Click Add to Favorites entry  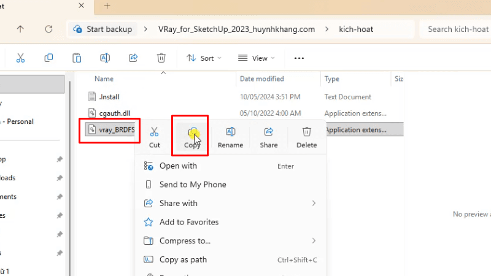pyautogui.click(x=231, y=222)
